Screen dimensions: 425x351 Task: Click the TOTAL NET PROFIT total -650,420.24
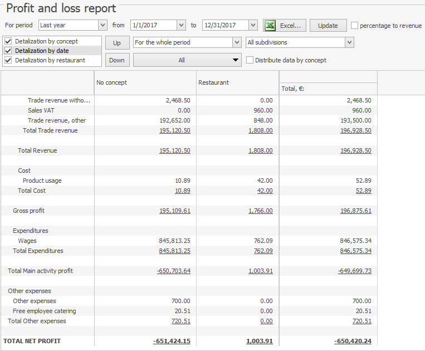pos(353,341)
